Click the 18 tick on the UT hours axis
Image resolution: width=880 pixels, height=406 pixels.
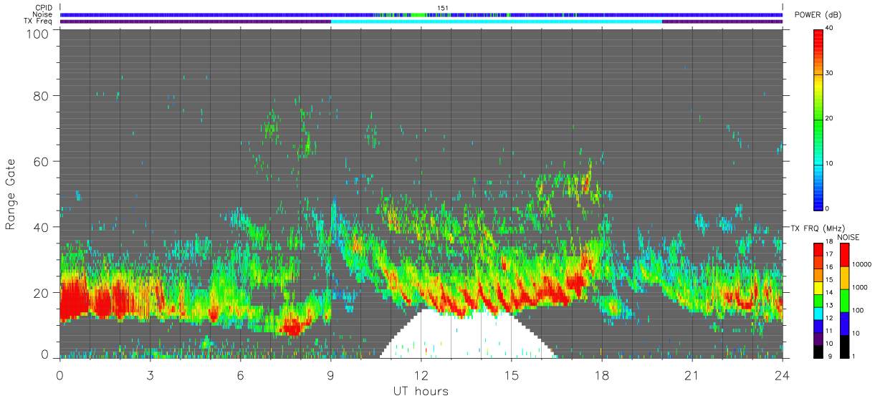601,374
